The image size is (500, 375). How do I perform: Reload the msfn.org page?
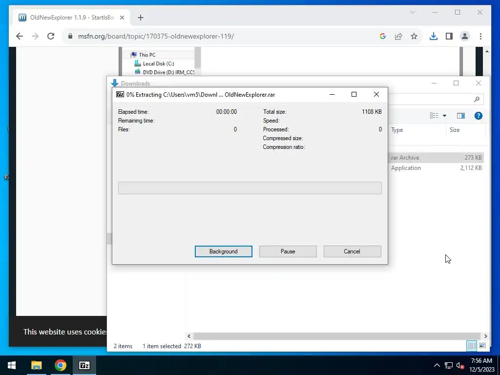point(51,36)
